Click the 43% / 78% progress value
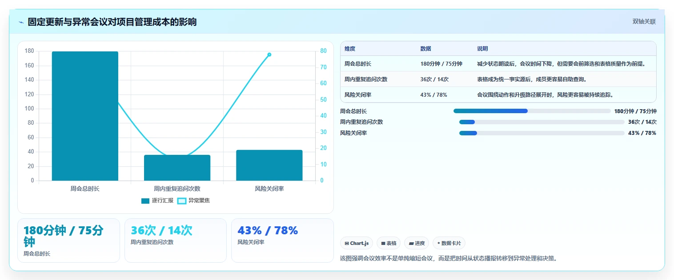 point(642,133)
